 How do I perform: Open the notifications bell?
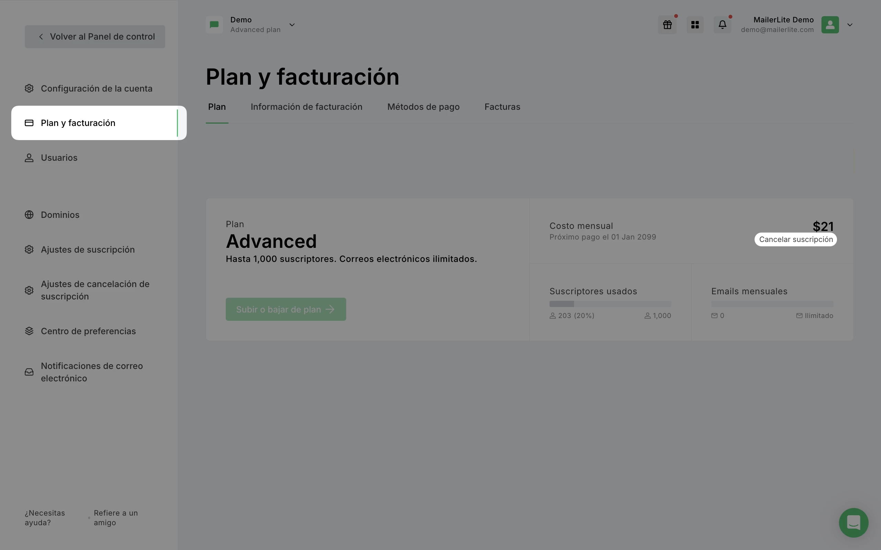click(x=722, y=25)
